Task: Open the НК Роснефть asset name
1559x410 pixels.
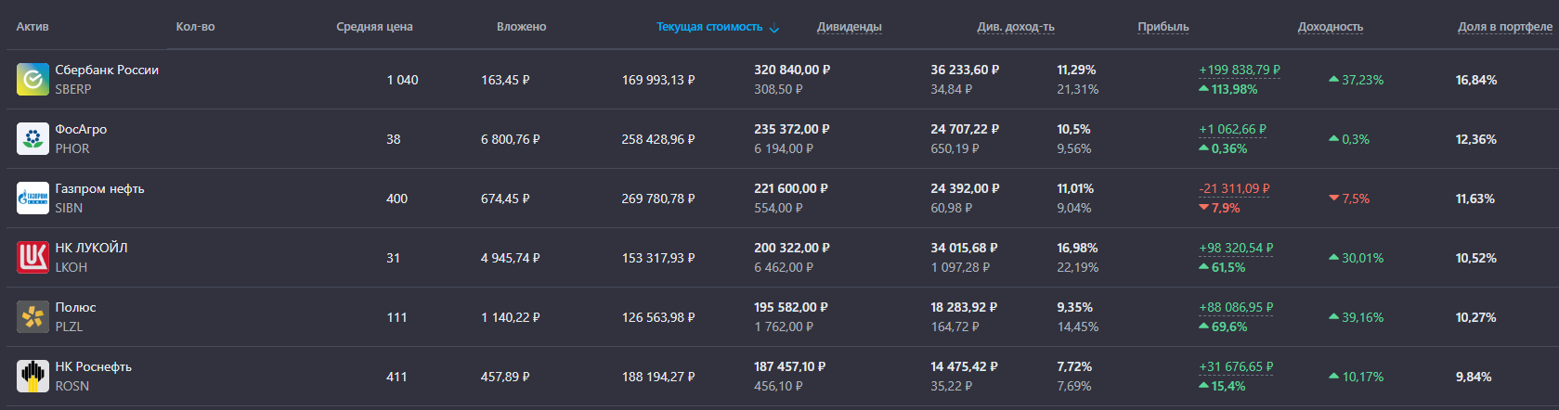Action: [94, 366]
